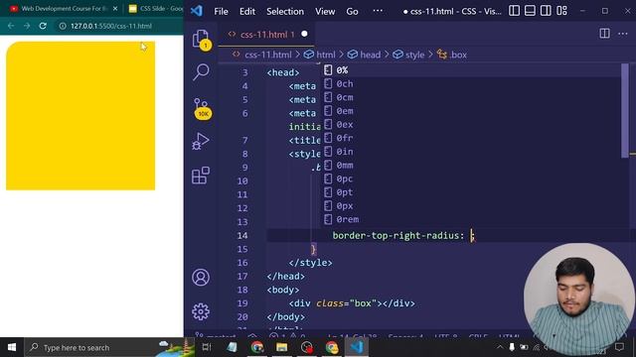Viewport: 636px width, 357px height.
Task: Click line number 18 in gutter
Action: point(242,290)
